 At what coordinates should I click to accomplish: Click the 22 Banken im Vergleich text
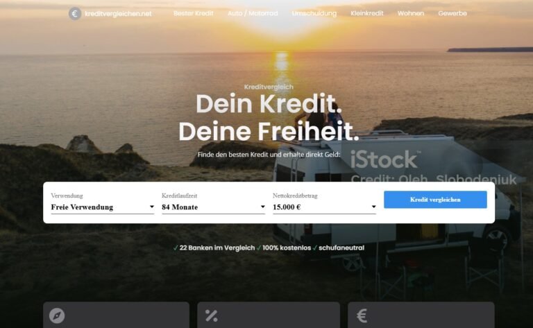217,248
